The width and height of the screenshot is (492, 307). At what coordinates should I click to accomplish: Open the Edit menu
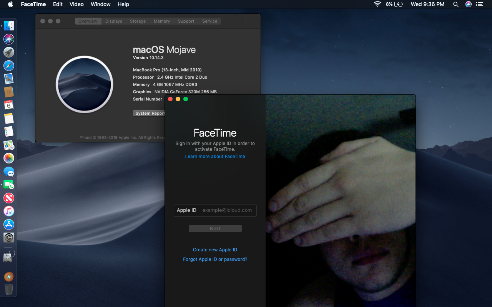click(58, 4)
